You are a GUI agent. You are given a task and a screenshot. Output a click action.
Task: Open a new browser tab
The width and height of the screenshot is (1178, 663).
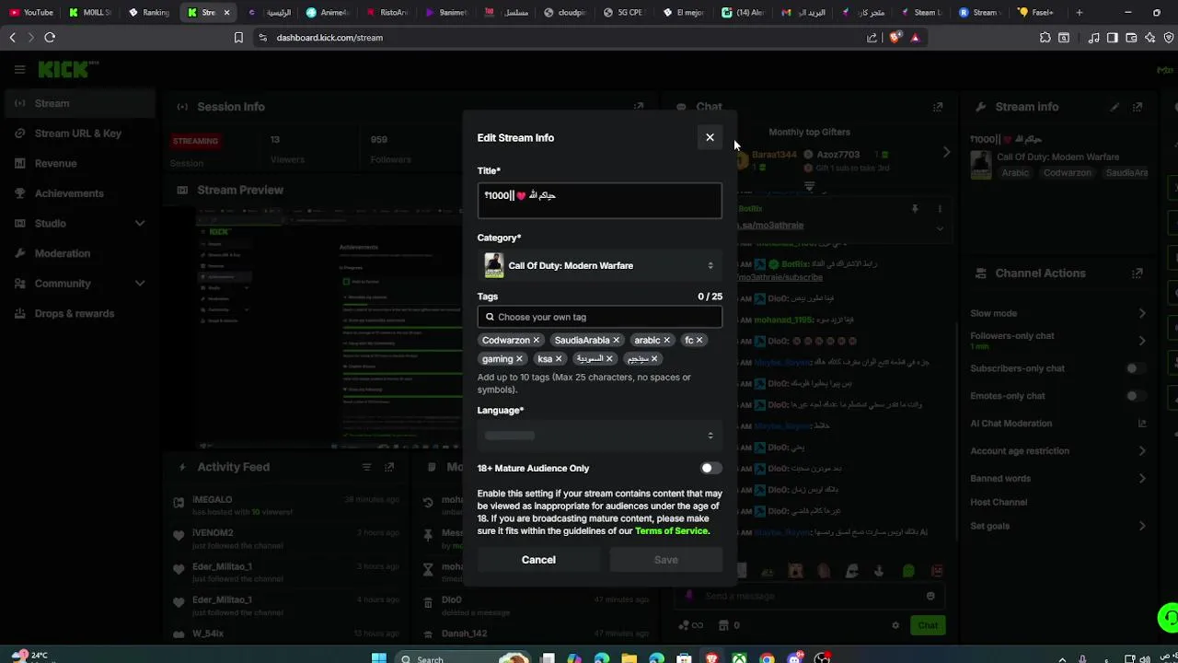point(1080,13)
